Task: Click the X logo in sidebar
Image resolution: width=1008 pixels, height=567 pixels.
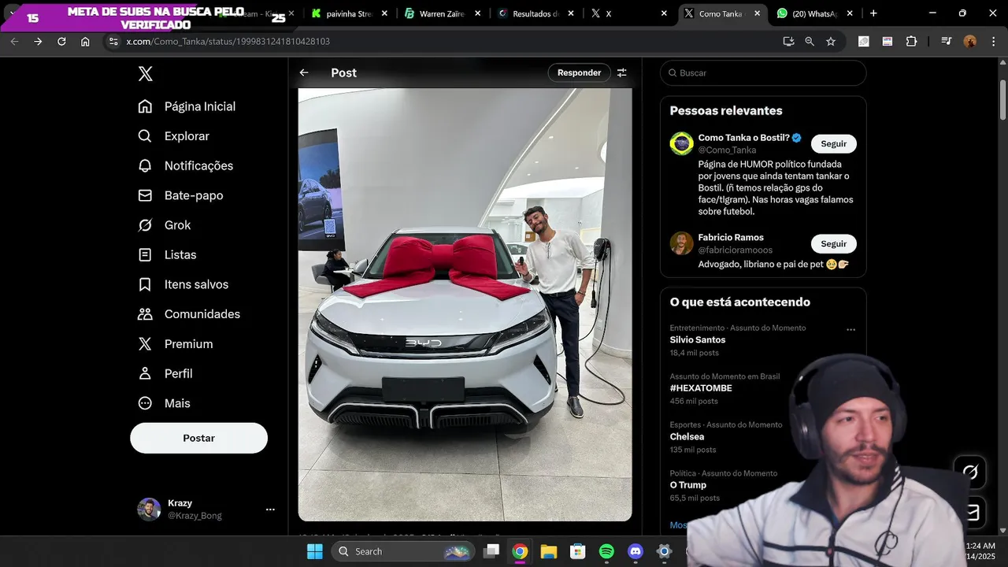Action: point(145,73)
